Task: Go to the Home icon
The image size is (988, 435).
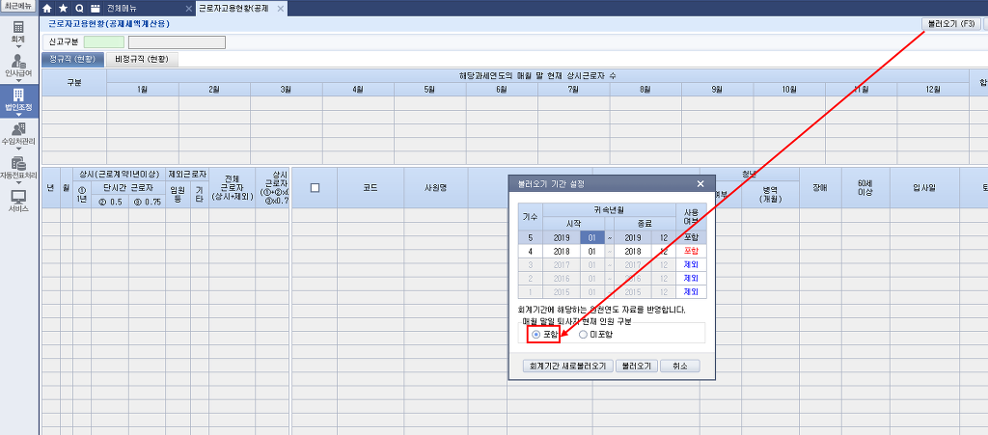Action: [47, 9]
